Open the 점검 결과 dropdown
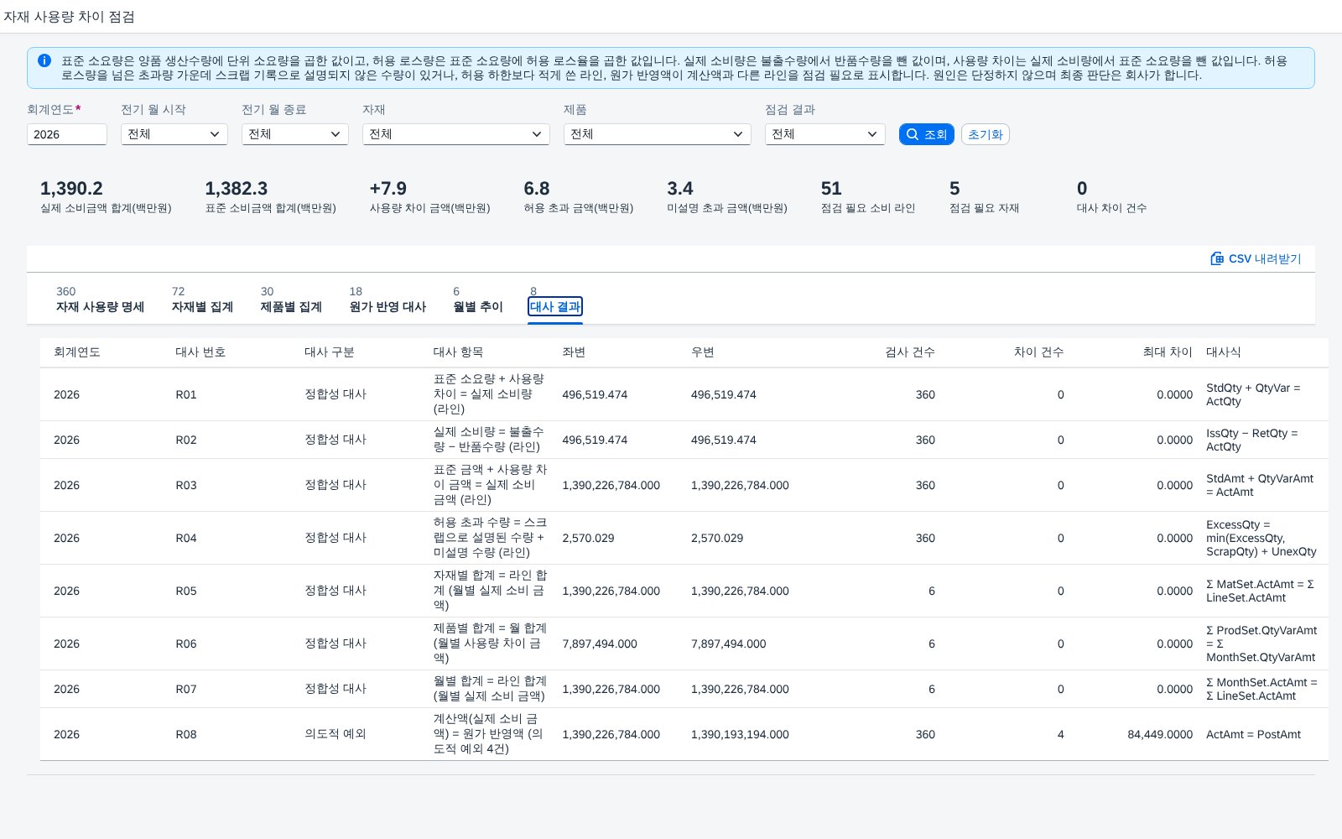 pyautogui.click(x=825, y=134)
